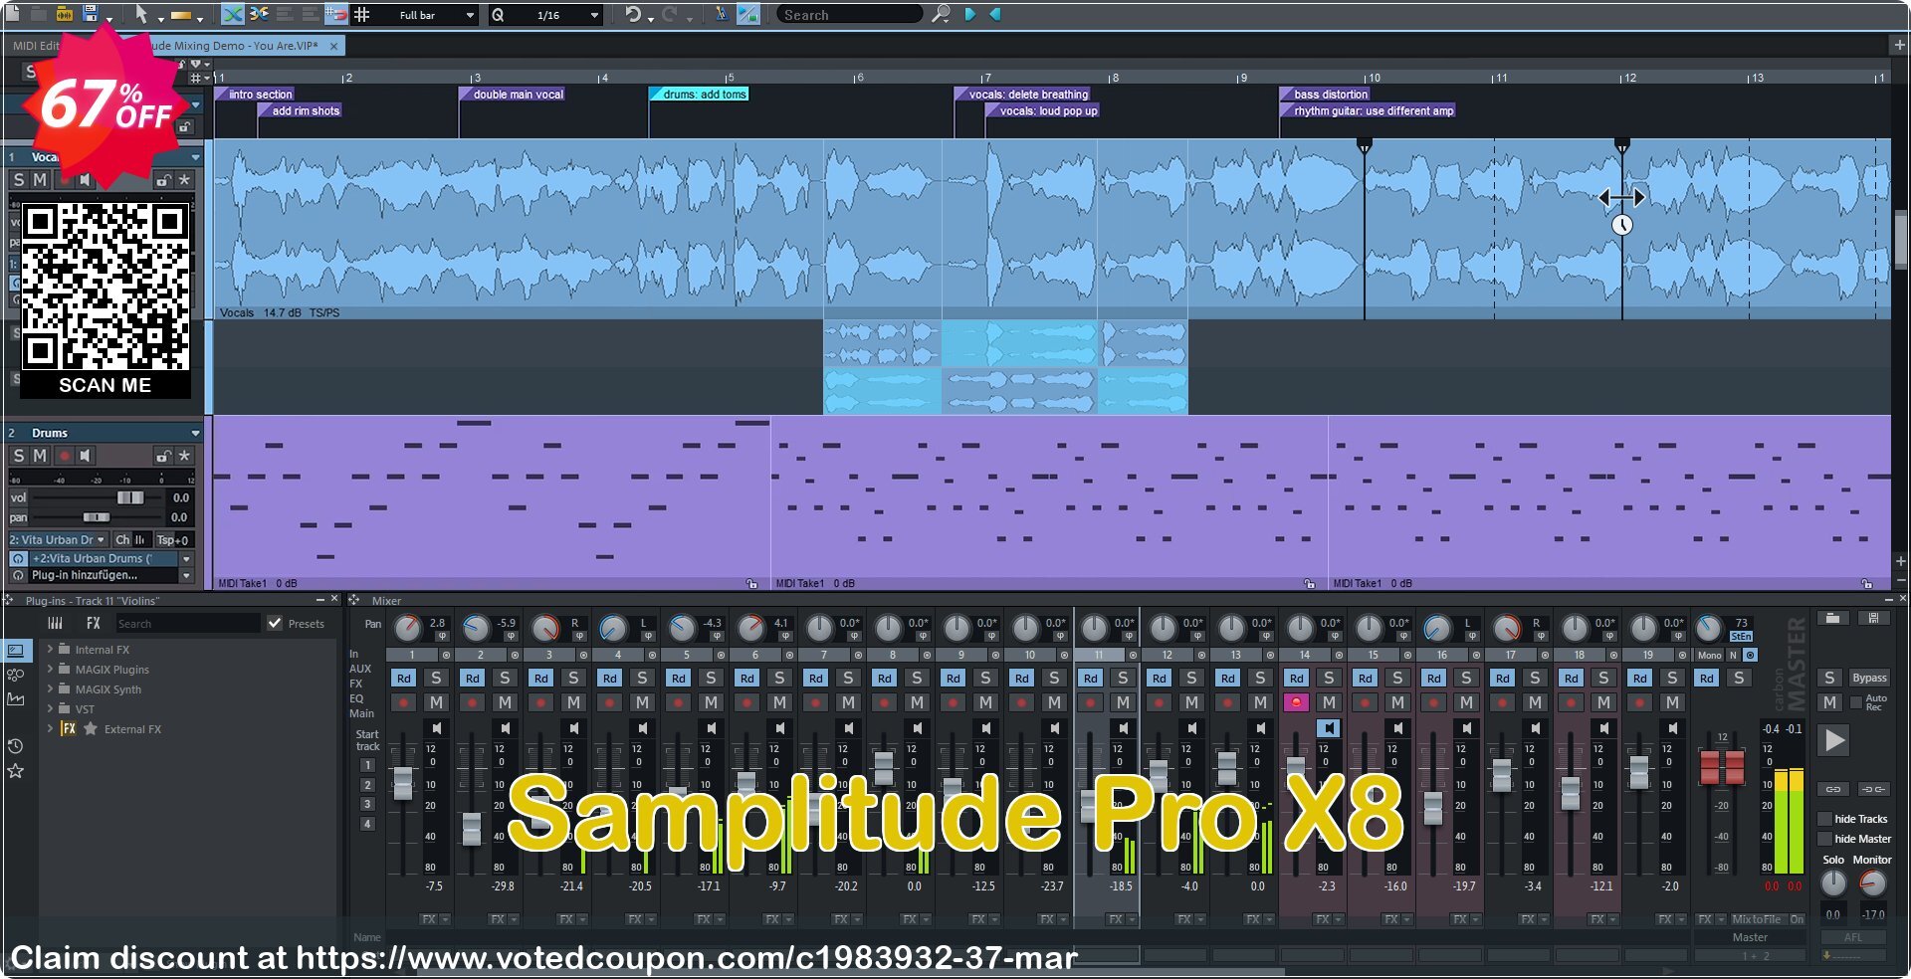
Task: Click the redo arrow icon
Action: 670,14
